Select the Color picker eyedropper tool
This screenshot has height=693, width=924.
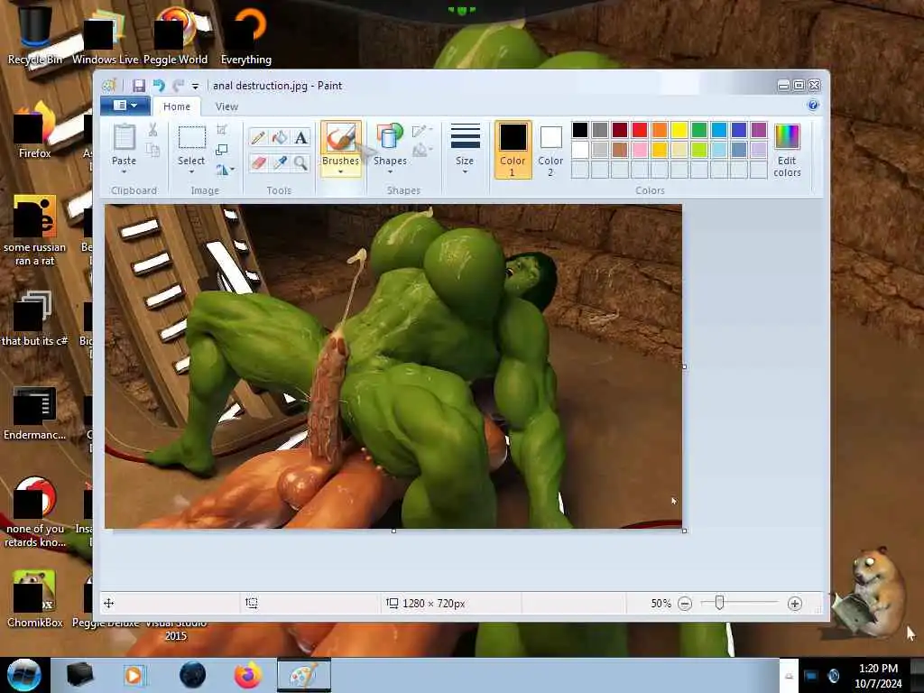(280, 162)
